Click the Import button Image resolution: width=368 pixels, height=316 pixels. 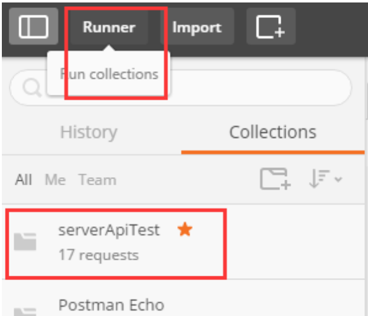[197, 26]
